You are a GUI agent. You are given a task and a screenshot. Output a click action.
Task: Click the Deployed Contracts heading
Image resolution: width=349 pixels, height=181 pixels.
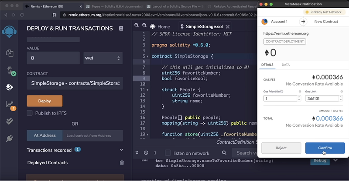(x=48, y=163)
